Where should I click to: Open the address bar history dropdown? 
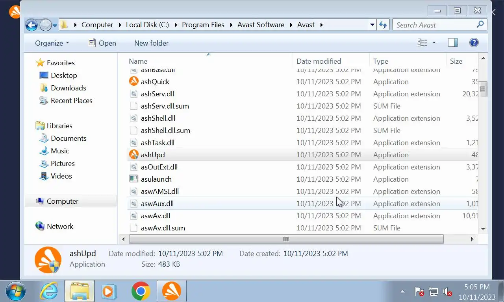pyautogui.click(x=372, y=25)
